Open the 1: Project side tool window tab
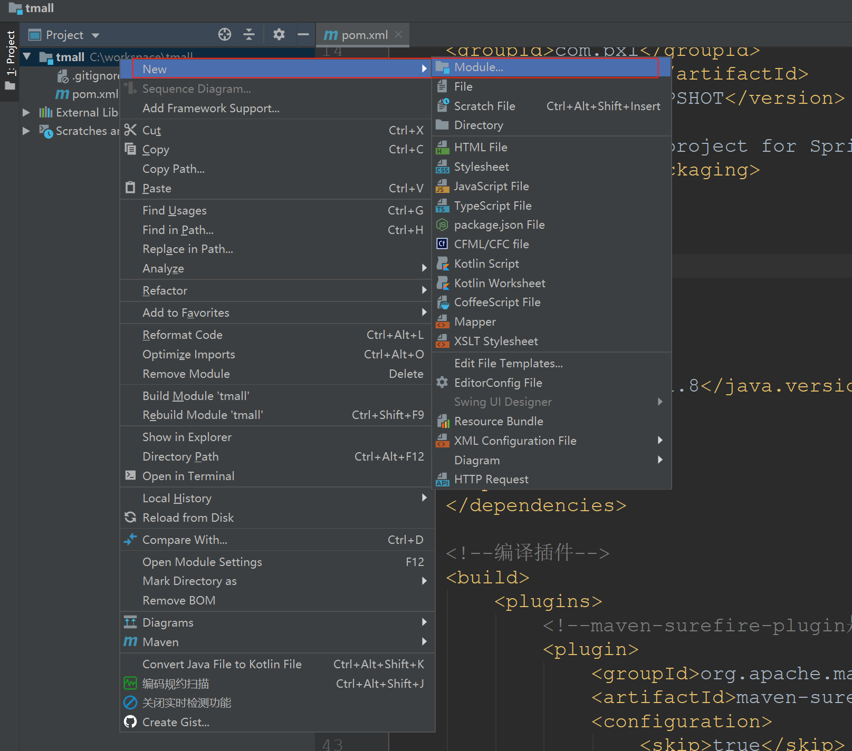The image size is (852, 751). 10,61
